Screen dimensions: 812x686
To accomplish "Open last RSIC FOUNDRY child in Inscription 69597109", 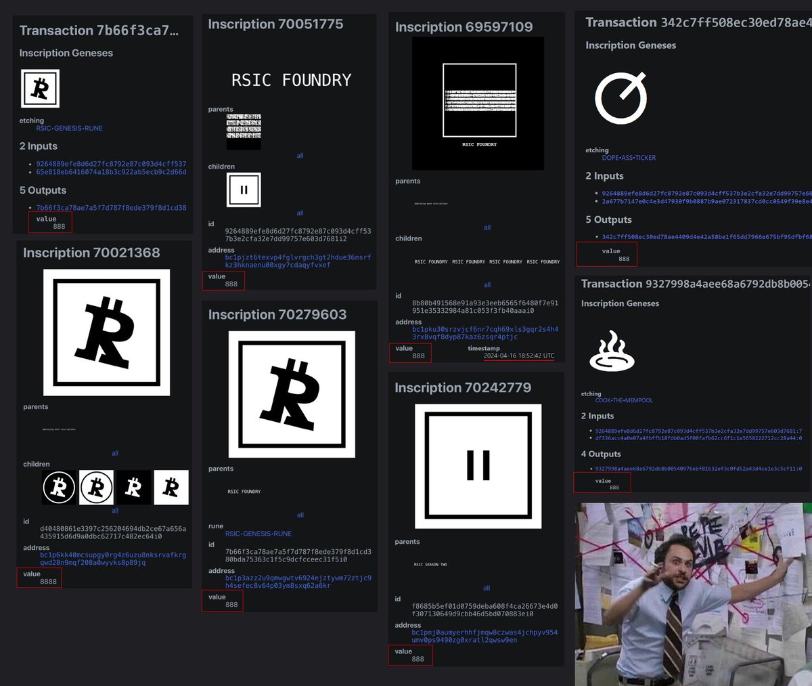I will click(543, 261).
